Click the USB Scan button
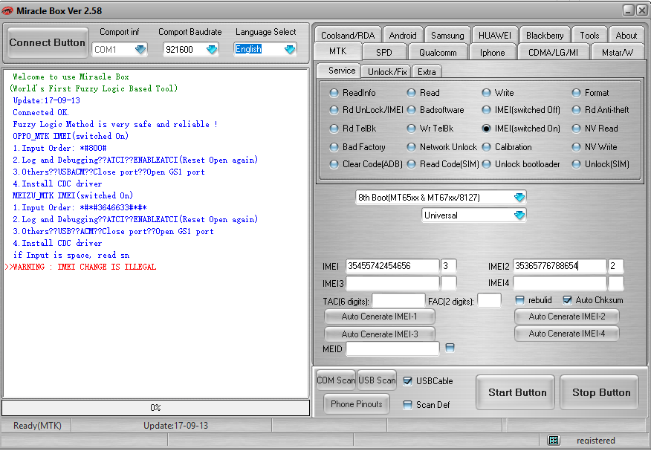651x451 pixels. point(377,380)
